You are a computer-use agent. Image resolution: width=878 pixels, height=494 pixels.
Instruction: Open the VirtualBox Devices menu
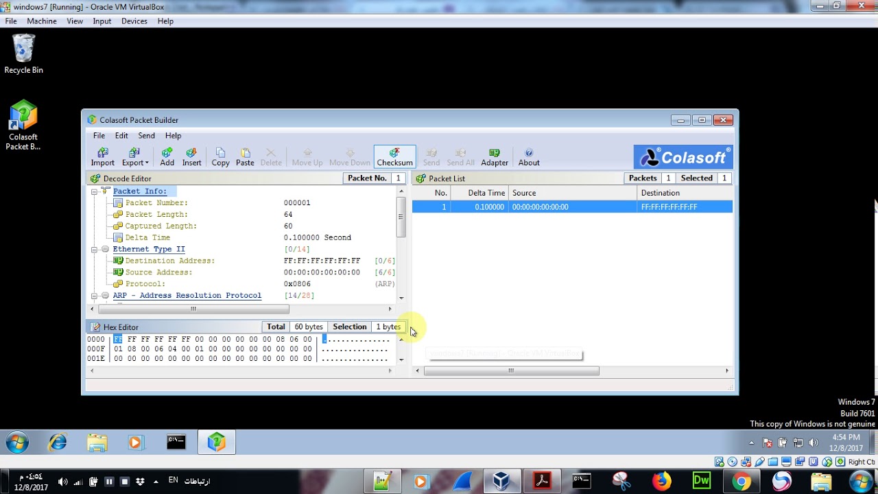[134, 21]
